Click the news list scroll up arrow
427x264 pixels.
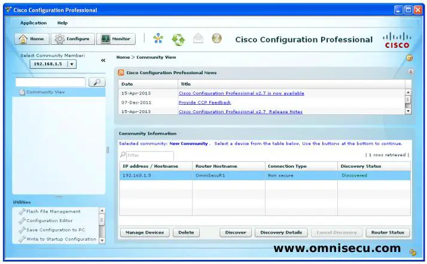tap(408, 92)
